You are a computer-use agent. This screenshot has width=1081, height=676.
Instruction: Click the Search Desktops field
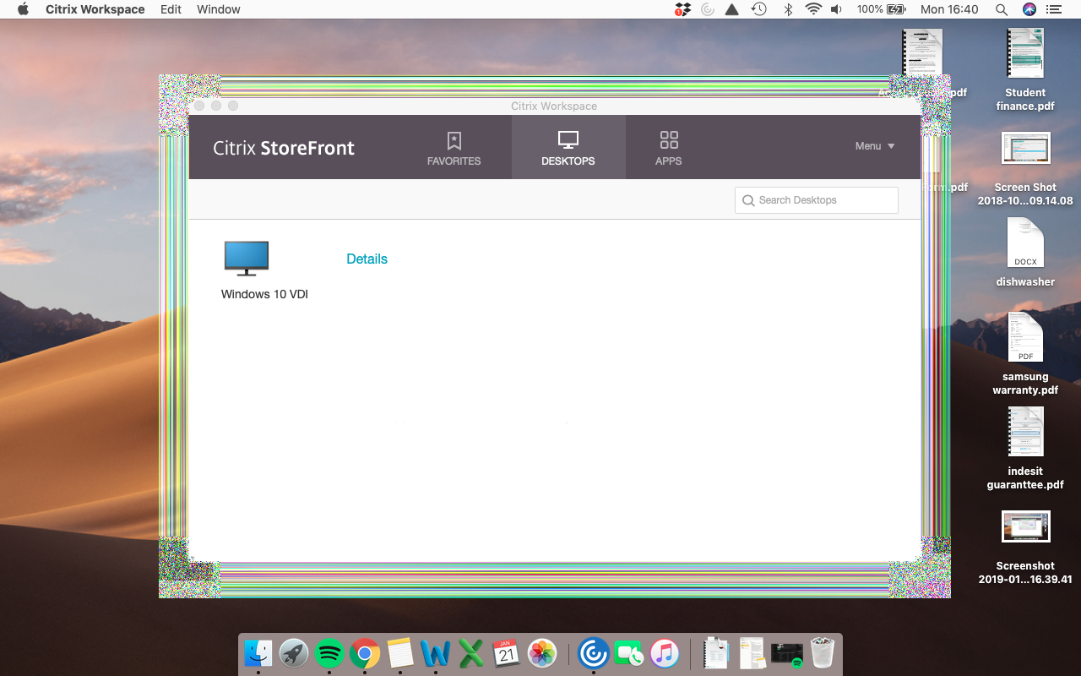[817, 200]
